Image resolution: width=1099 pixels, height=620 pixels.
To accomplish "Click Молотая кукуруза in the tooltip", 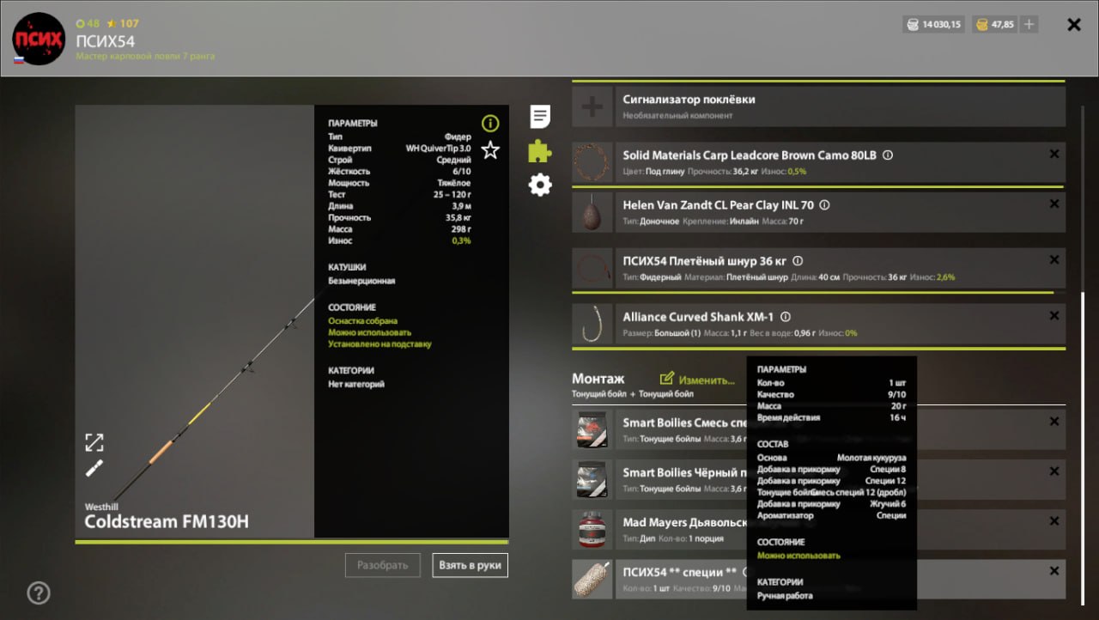I will coord(871,459).
